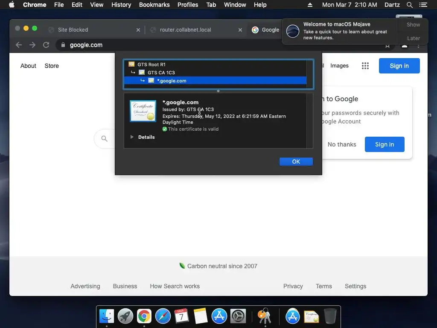437x328 pixels.
Task: Open the File menu
Action: pyautogui.click(x=59, y=5)
